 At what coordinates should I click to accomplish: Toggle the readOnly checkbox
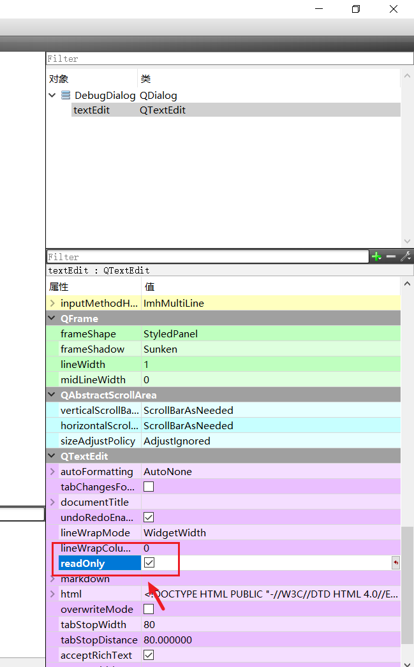[149, 563]
